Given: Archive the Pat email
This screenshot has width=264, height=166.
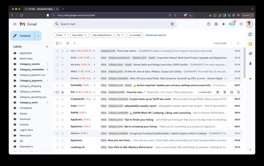Looking at the screenshot, I should [x=218, y=92].
